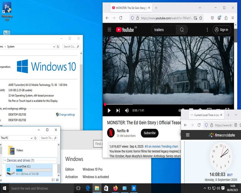The image size is (241, 193).
Task: Open Settings gear app on taskbar
Action: (134, 188)
